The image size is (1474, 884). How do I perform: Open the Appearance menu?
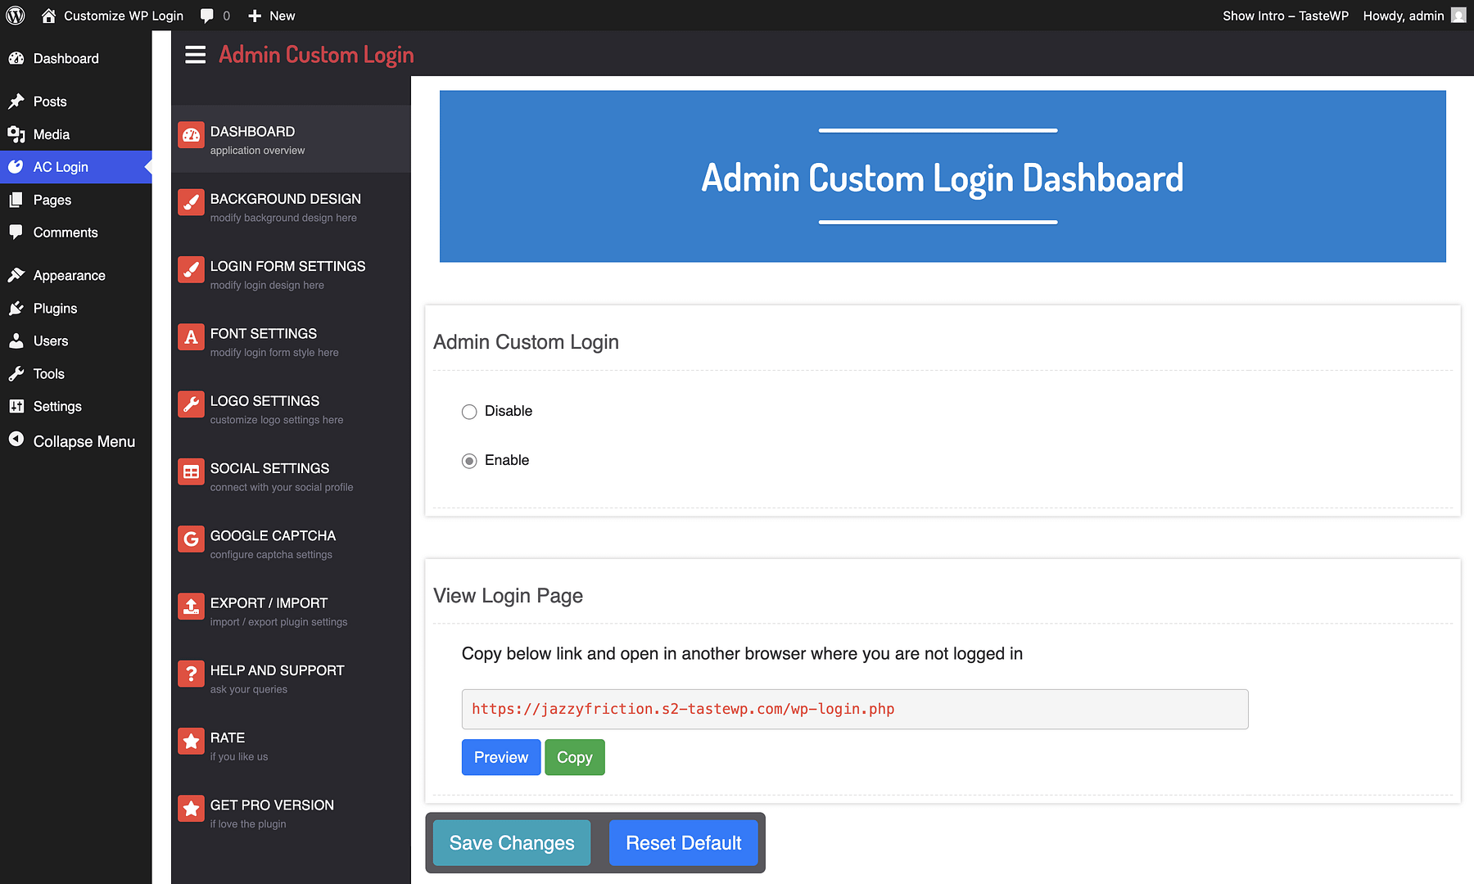[69, 275]
